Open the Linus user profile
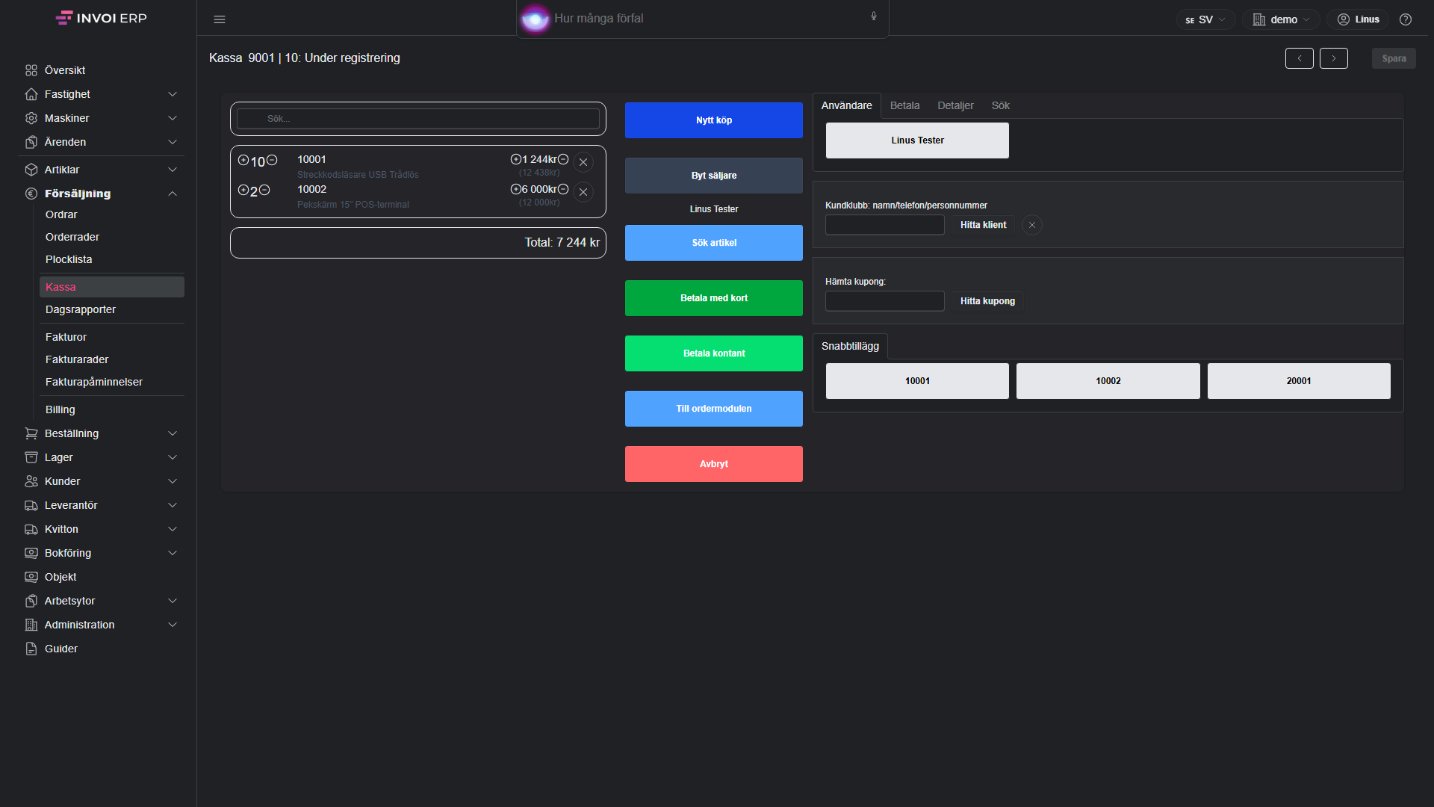 pos(1358,19)
